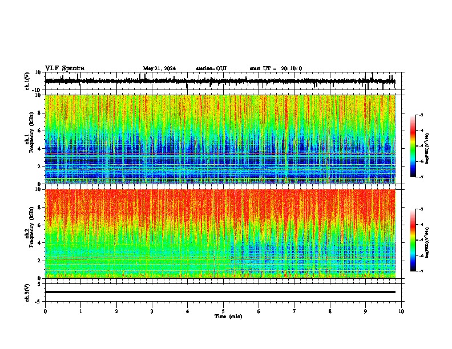452x349 pixels.
Task: Click the "-3" tick on ch.1 colorbar
Action: (x=421, y=115)
